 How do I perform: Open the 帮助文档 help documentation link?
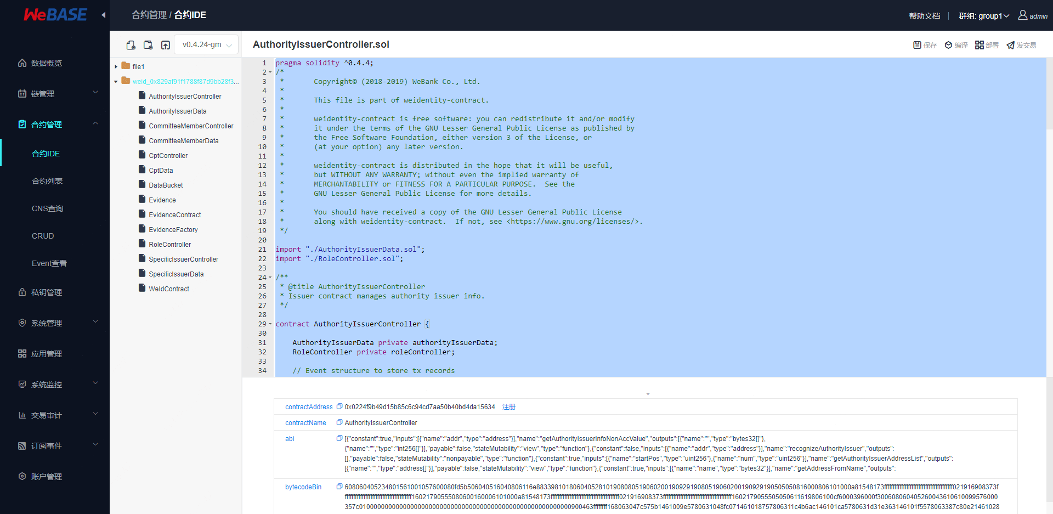coord(924,15)
